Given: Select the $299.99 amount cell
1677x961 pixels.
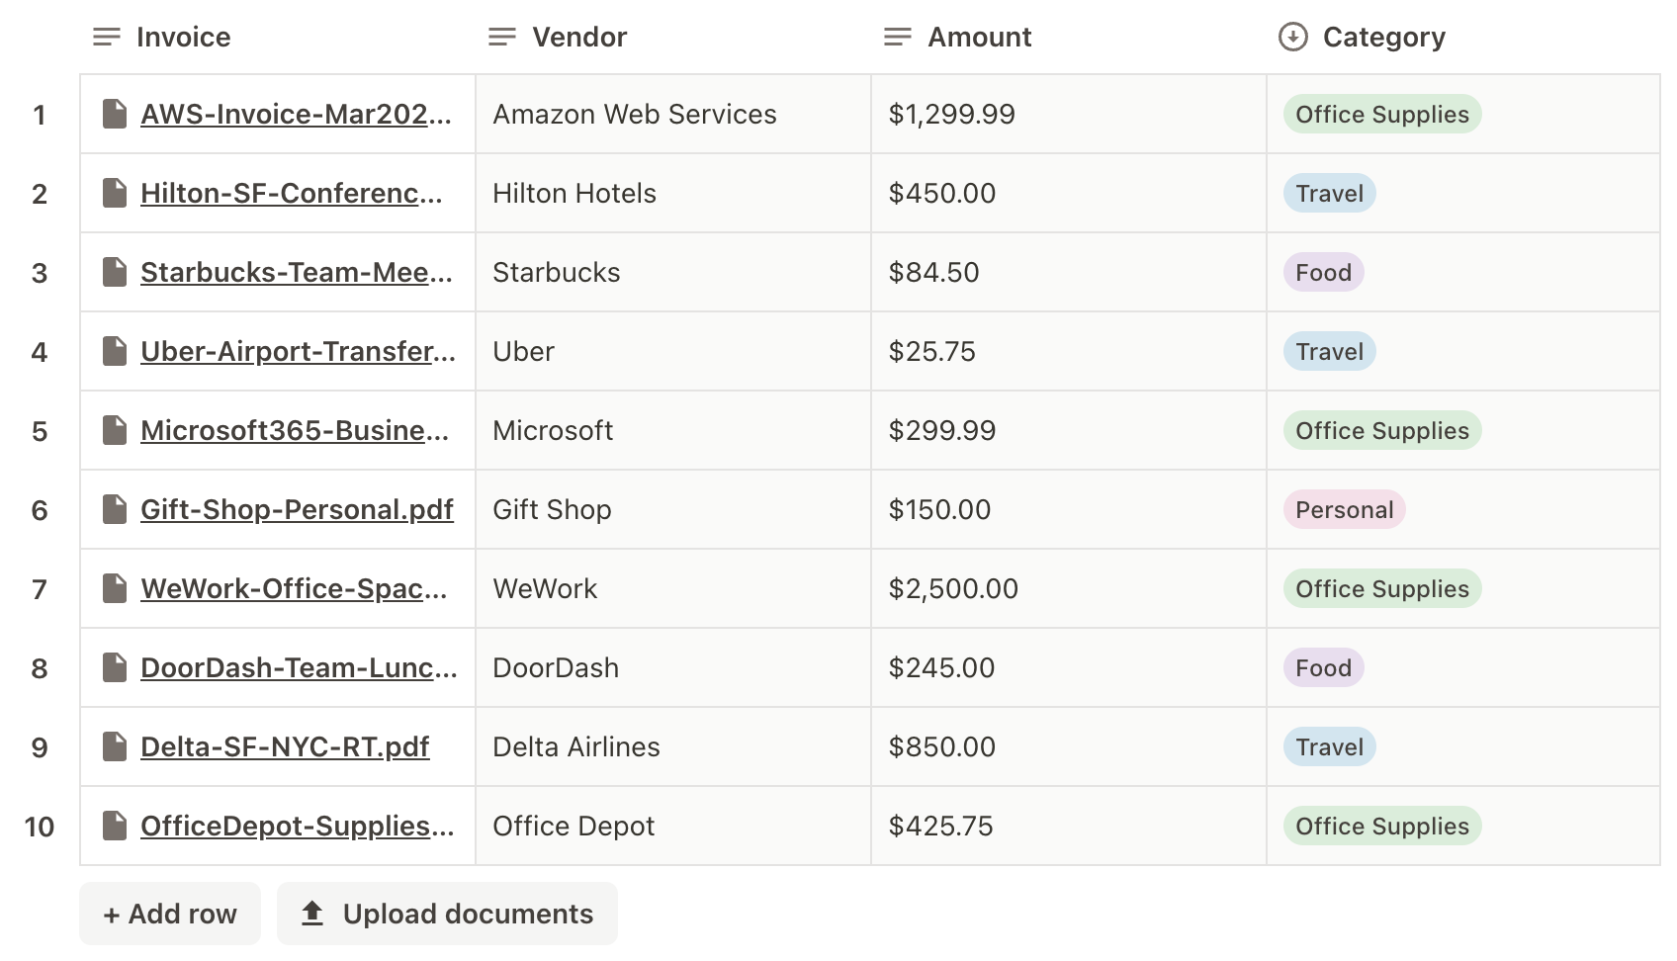Looking at the screenshot, I should (x=1069, y=430).
